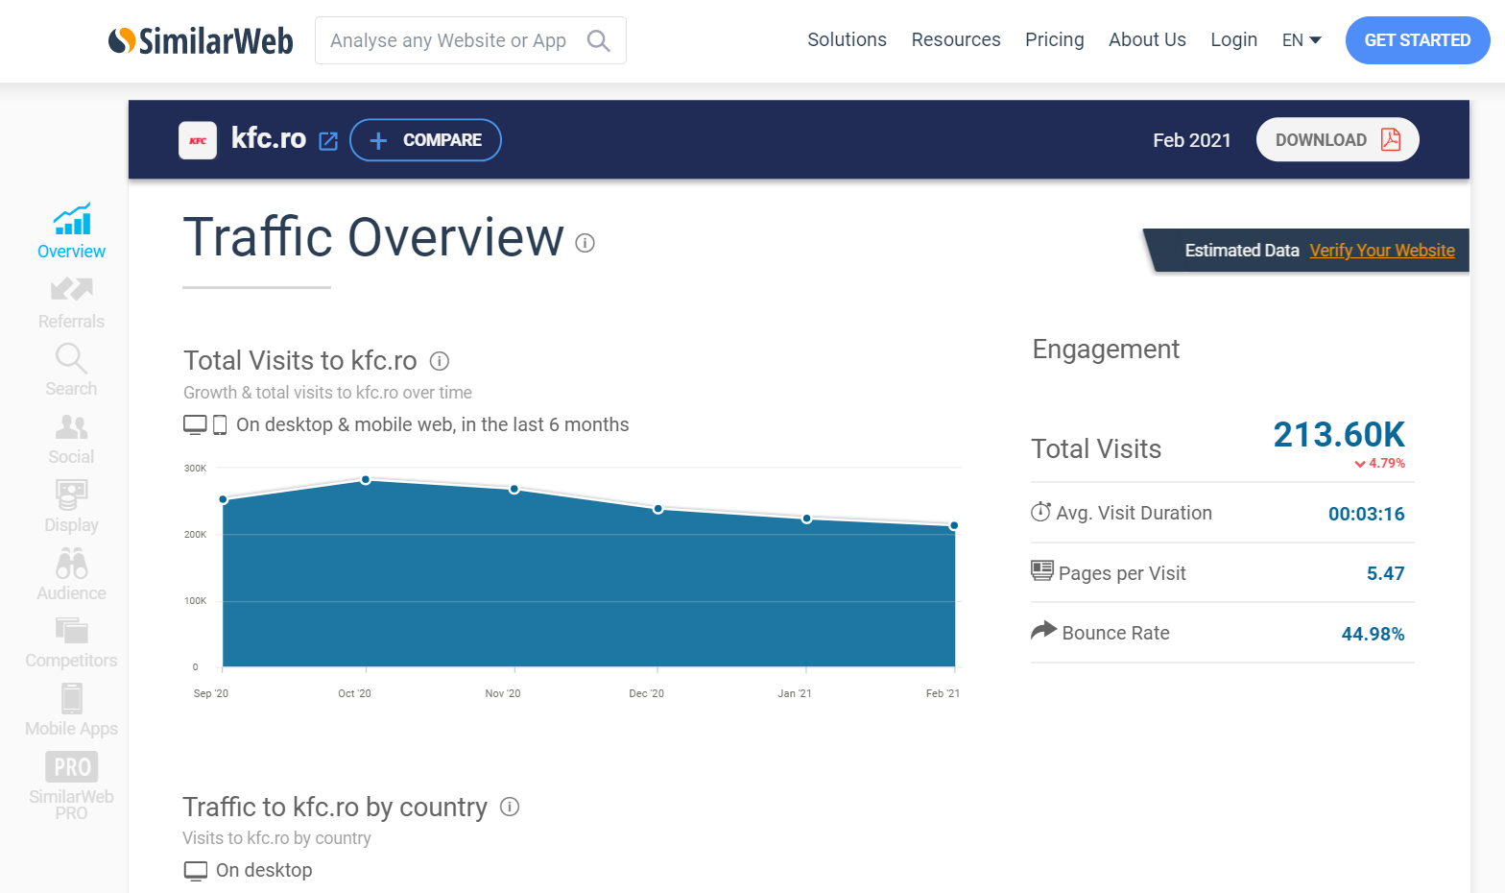1505x893 pixels.
Task: Open SimilarWeb PRO from sidebar
Action: tap(71, 785)
